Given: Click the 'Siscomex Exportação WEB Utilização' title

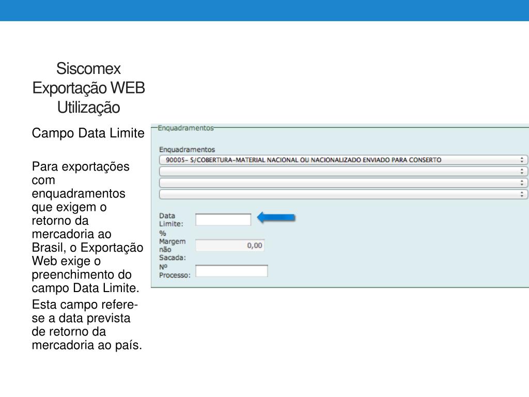Looking at the screenshot, I should point(88,88).
